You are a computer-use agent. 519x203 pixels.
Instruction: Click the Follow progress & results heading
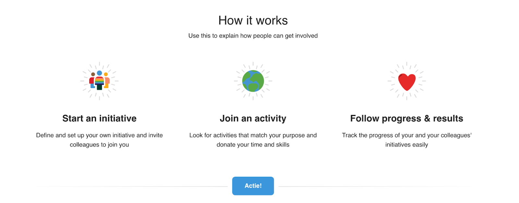coord(407,118)
